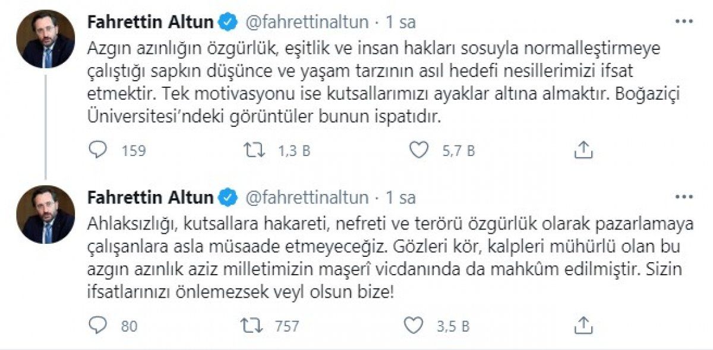The height and width of the screenshot is (350, 713).
Task: Retweet the first tweet
Action: (254, 151)
